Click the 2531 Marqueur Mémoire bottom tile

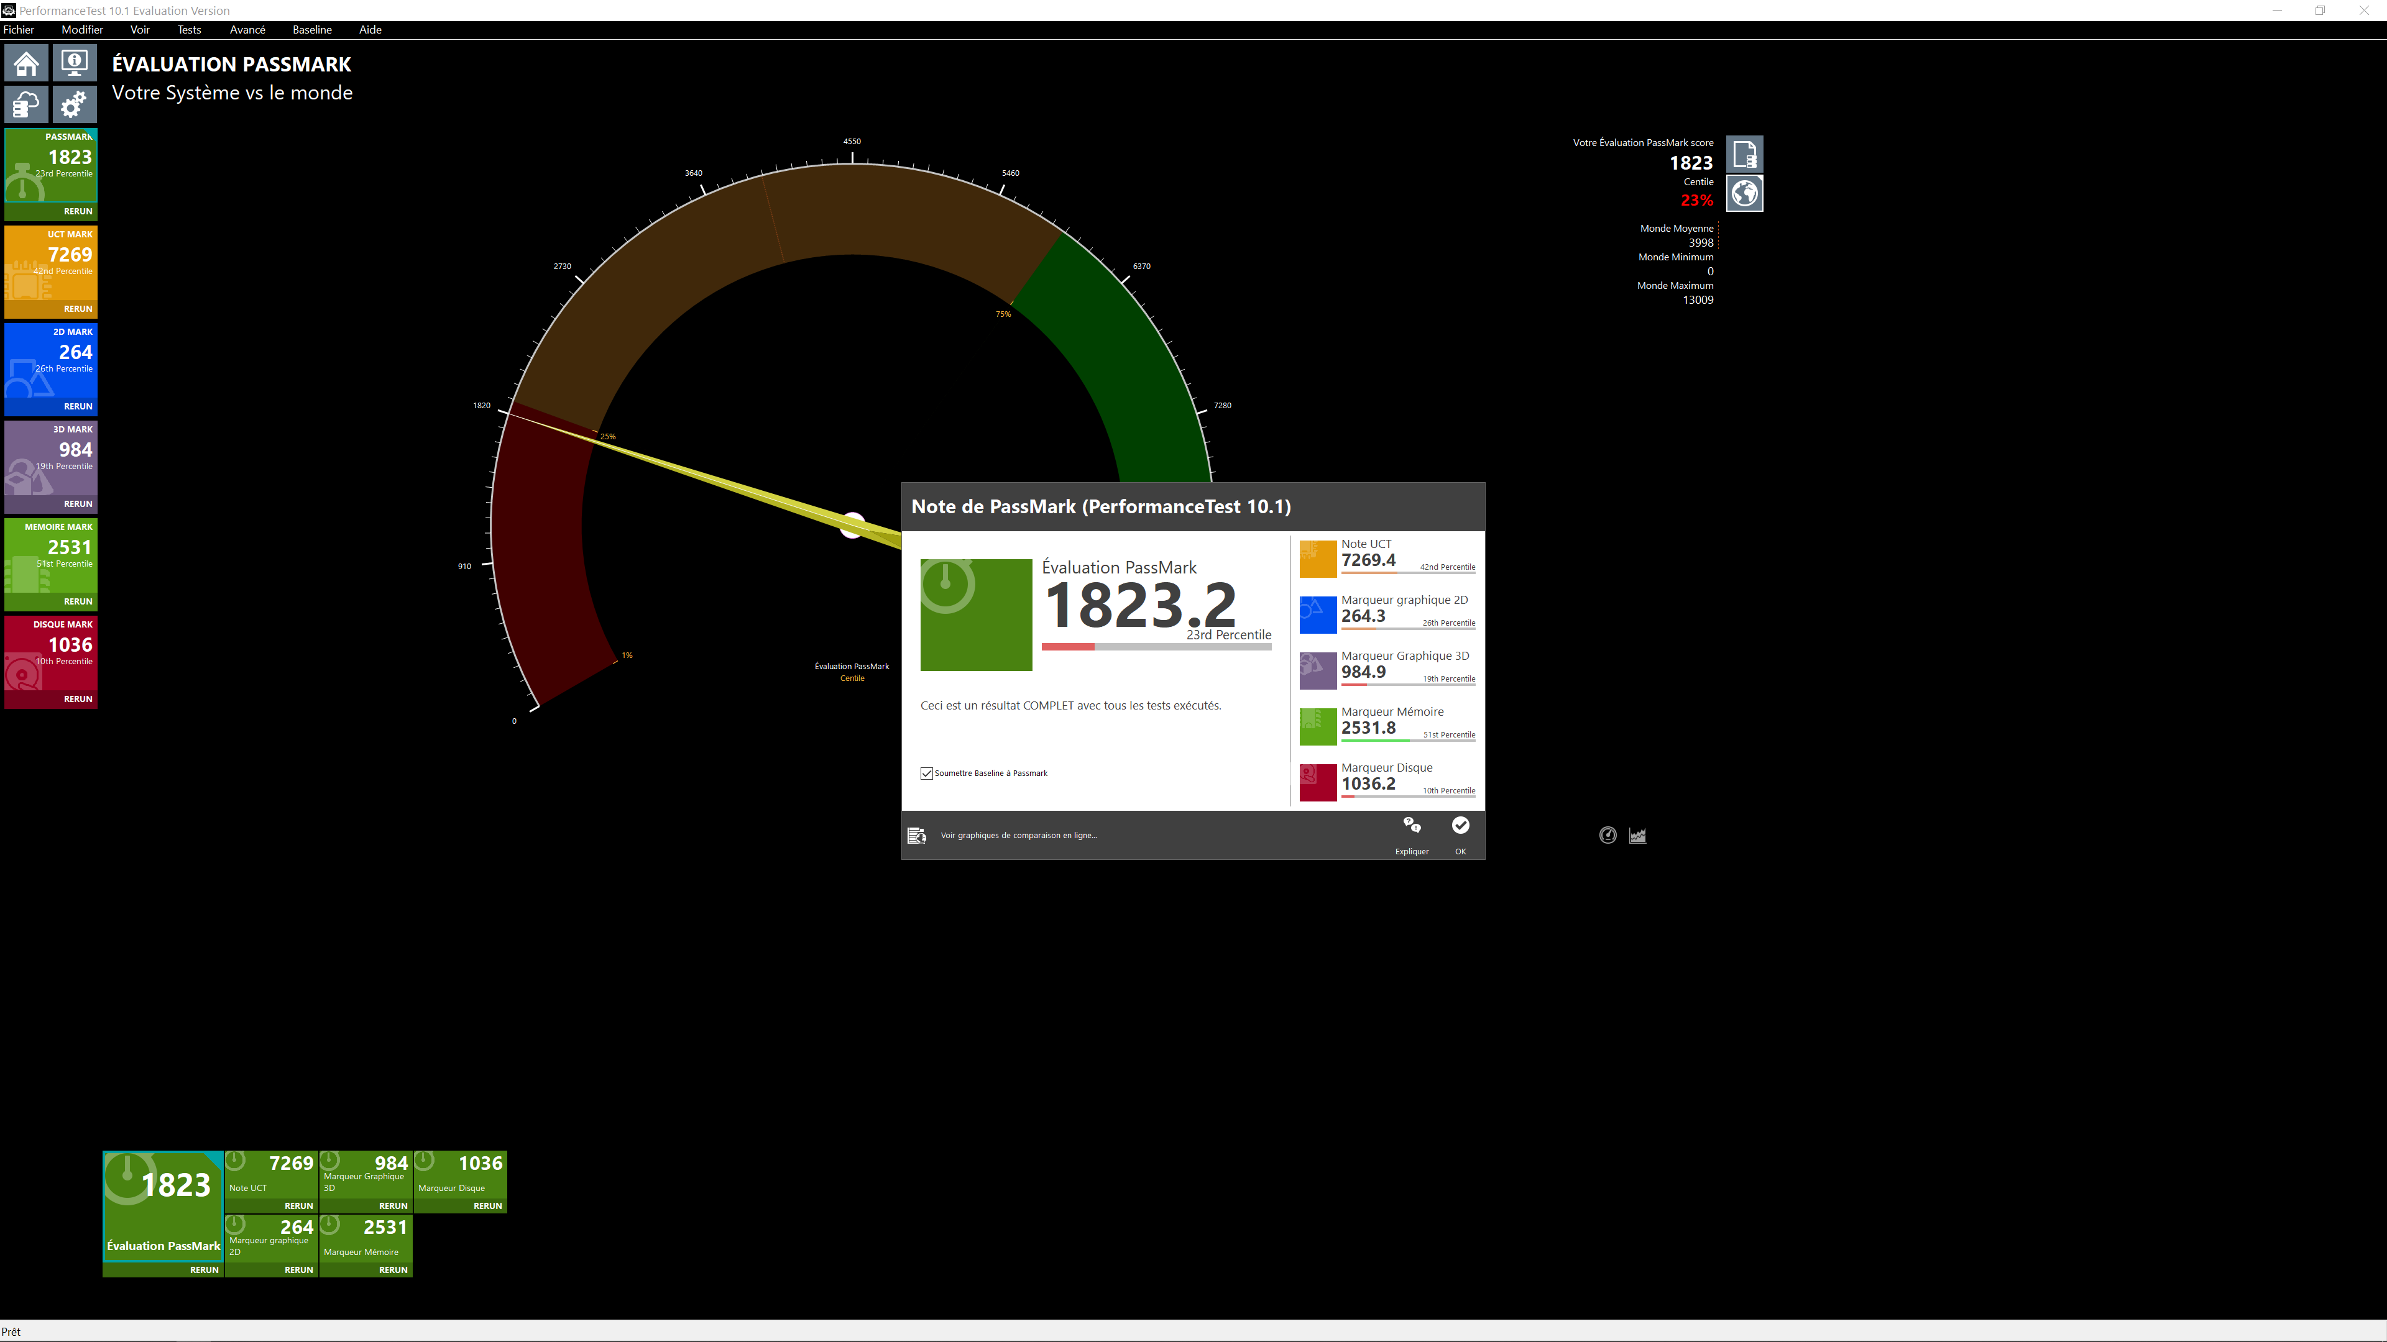click(x=366, y=1238)
